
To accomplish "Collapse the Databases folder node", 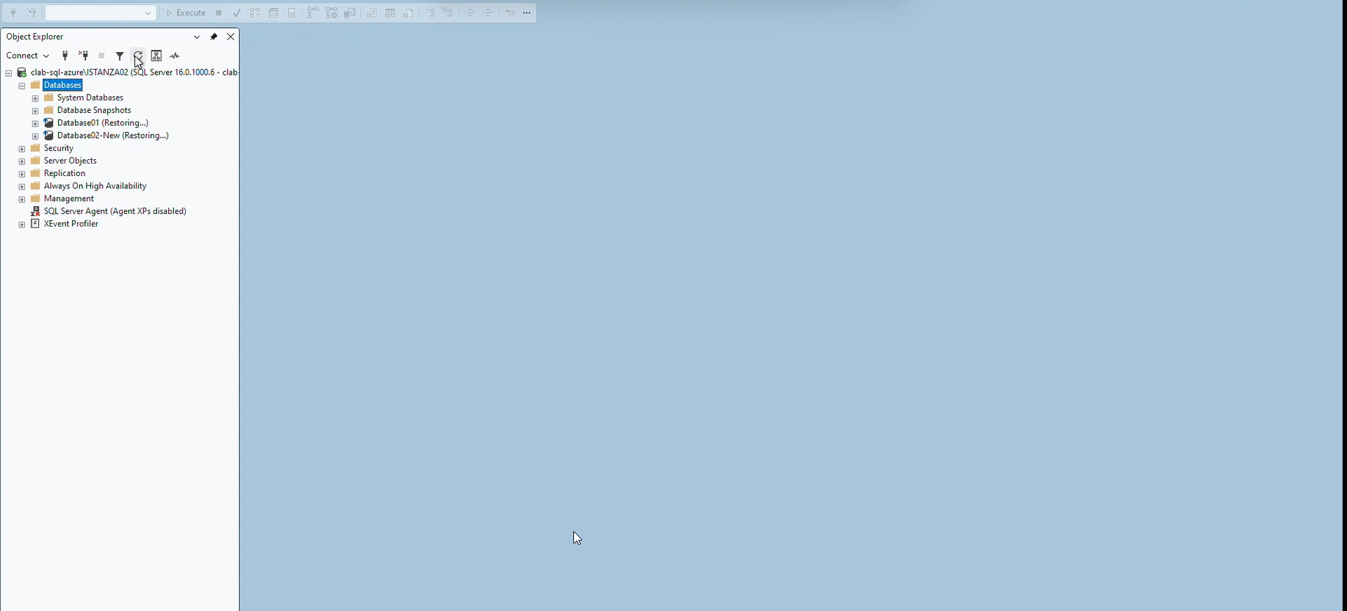I will (22, 86).
